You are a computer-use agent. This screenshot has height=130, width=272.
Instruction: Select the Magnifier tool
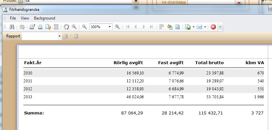point(74,27)
